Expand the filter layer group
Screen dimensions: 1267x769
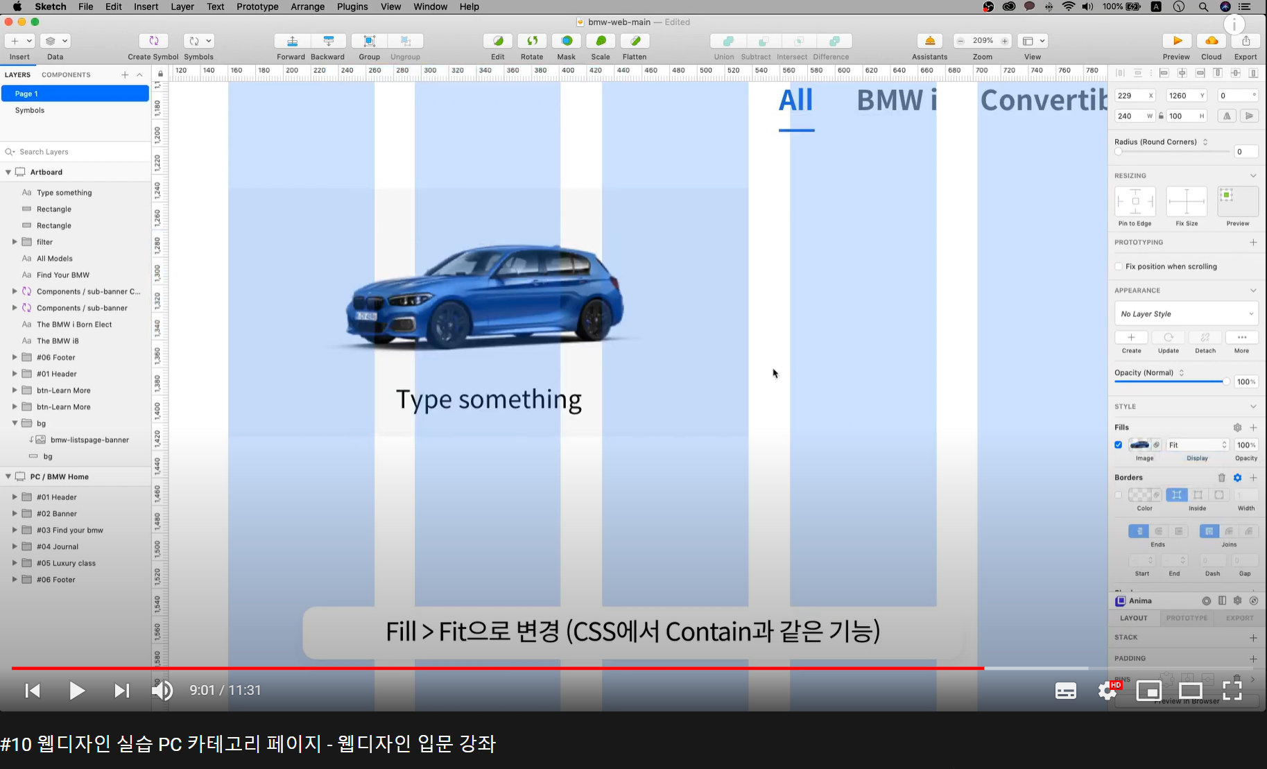[15, 242]
